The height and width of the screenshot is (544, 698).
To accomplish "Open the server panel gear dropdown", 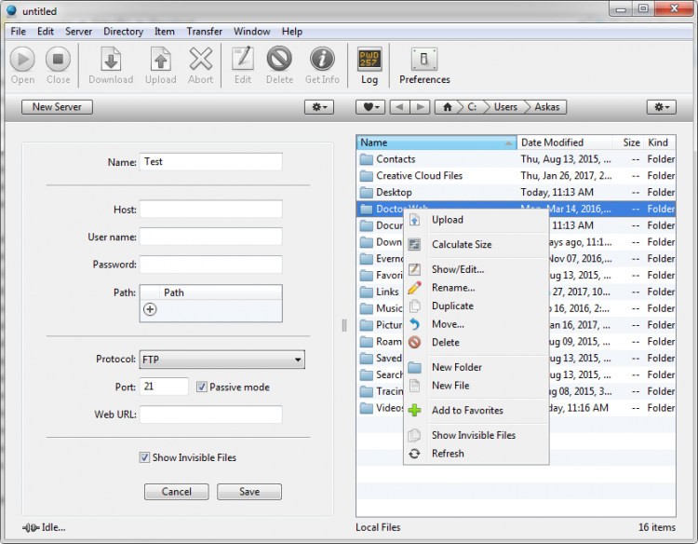I will [319, 107].
